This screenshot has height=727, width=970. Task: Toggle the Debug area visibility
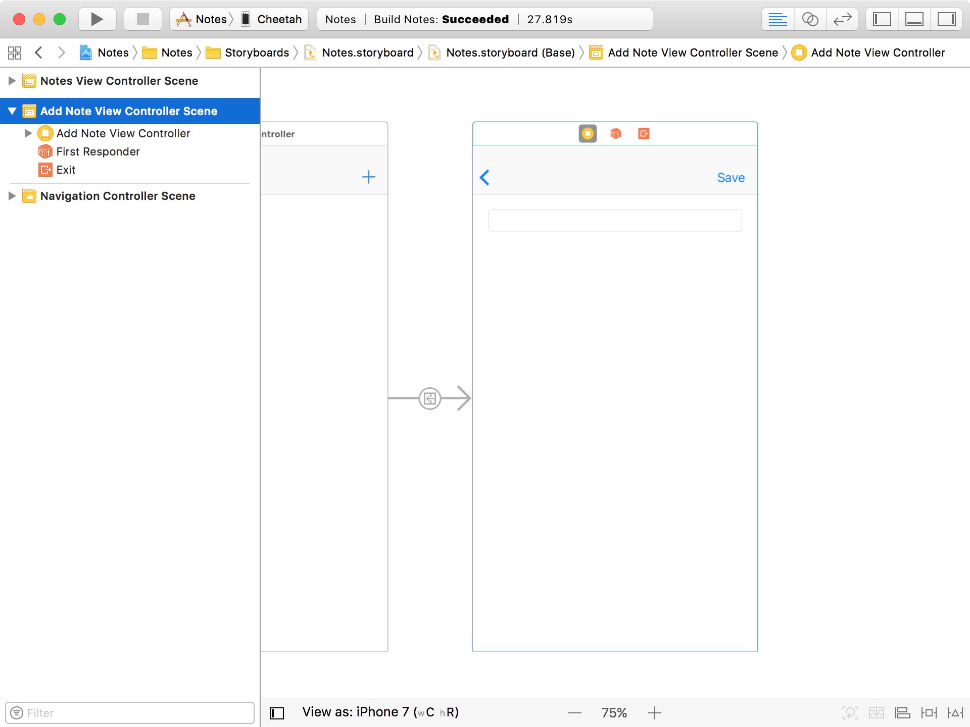pyautogui.click(x=915, y=19)
